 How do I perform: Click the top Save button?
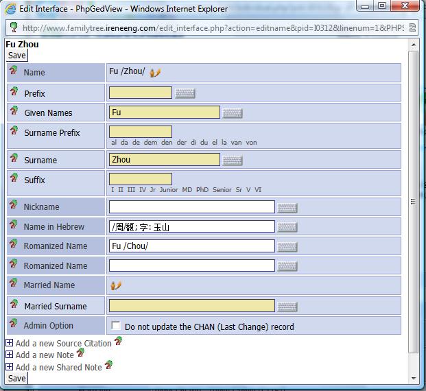pos(17,56)
